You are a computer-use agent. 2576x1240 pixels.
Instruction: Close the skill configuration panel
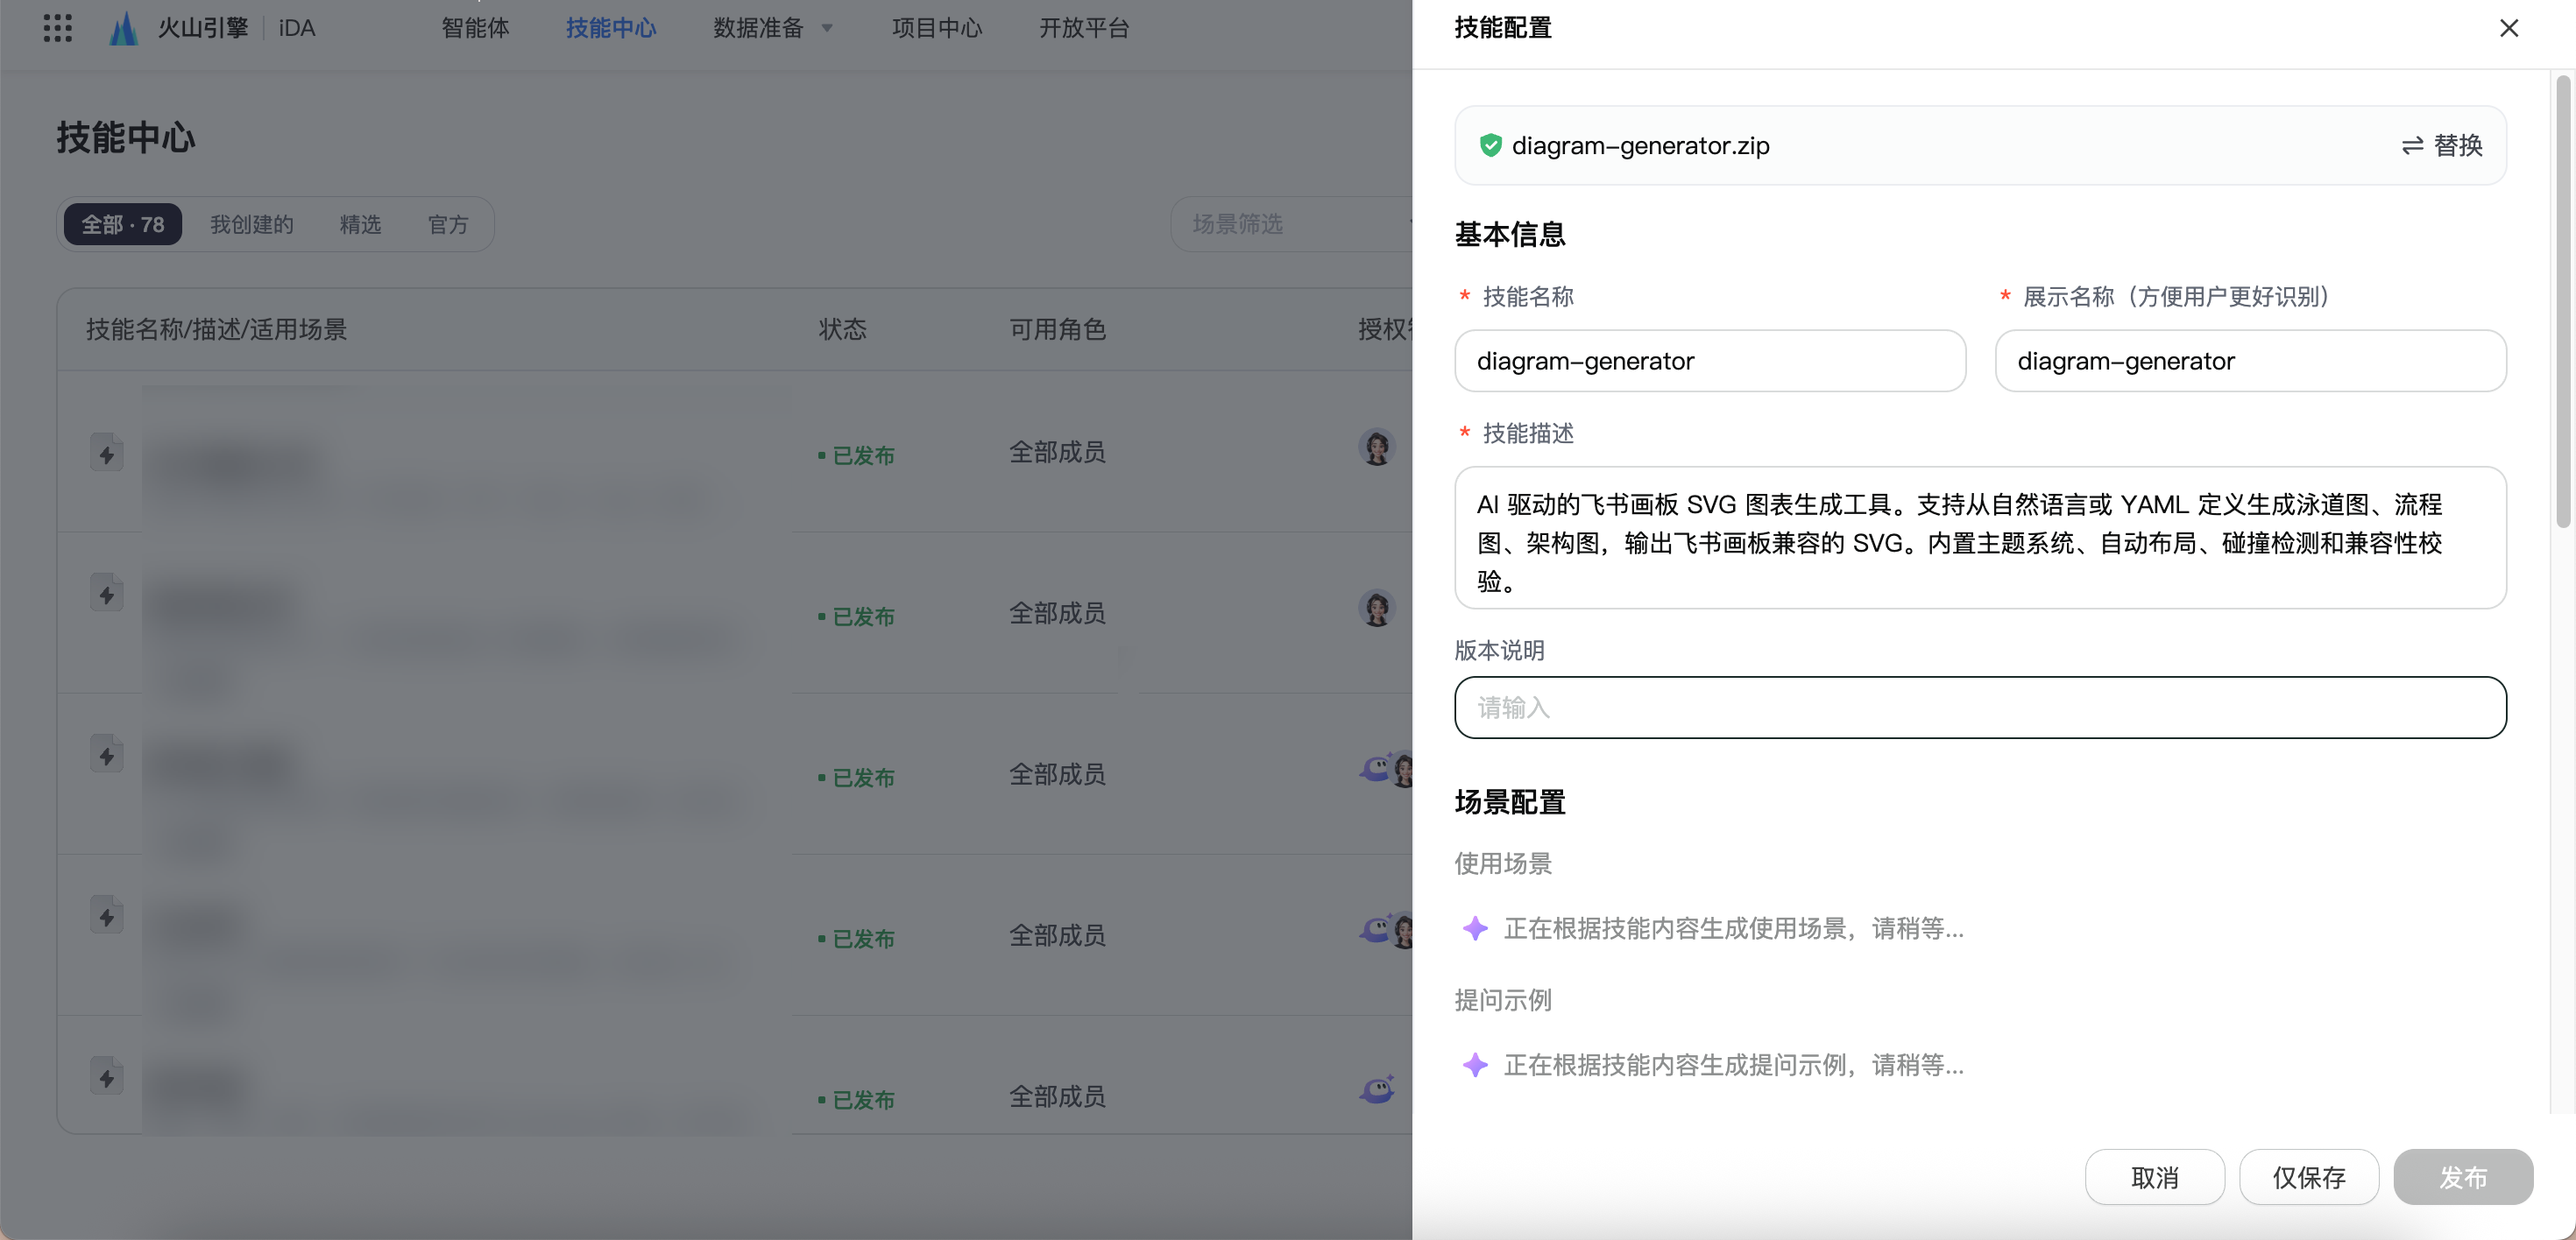[x=2508, y=28]
